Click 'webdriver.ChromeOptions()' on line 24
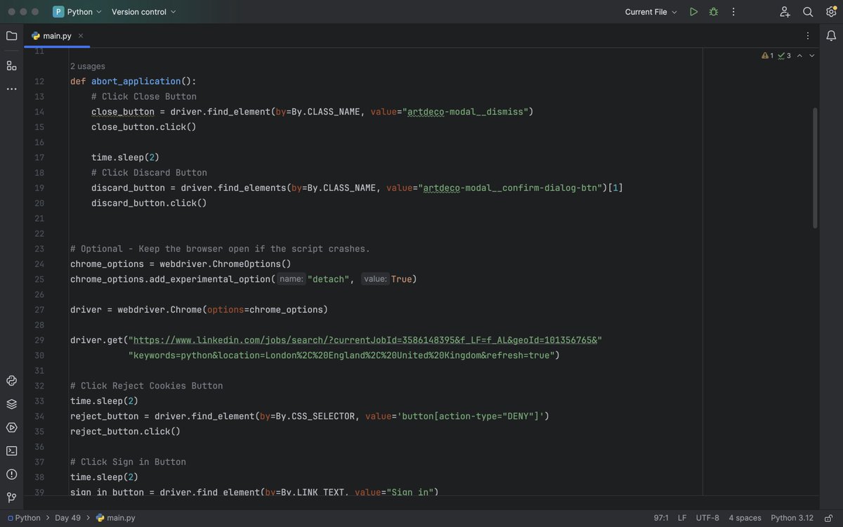 pos(226,264)
